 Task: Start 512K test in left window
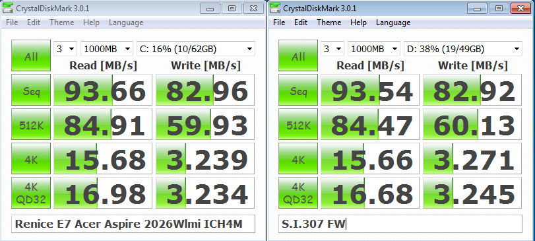31,124
